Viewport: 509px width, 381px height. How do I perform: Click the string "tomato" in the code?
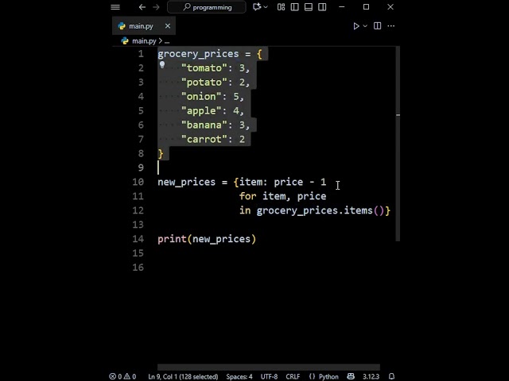(204, 68)
